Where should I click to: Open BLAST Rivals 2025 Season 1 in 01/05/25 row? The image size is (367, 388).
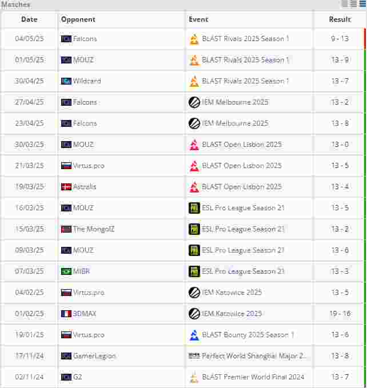(x=245, y=60)
